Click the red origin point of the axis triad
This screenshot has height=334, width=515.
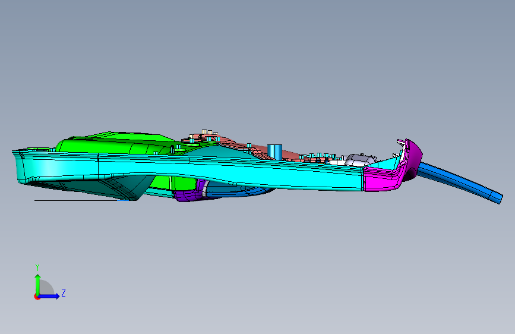coord(37,297)
